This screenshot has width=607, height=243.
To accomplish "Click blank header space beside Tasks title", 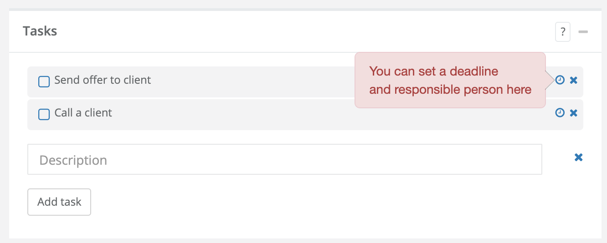I will [x=305, y=31].
